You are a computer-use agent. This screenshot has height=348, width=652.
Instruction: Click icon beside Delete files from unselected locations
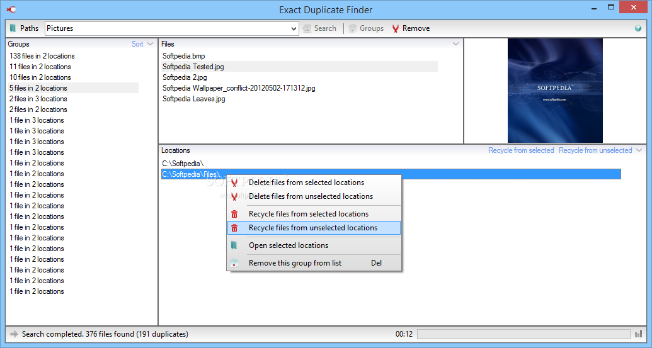(234, 197)
